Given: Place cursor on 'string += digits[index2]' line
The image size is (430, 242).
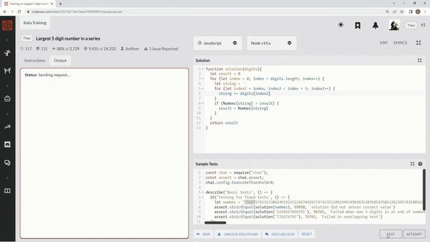Looking at the screenshot, I should (245, 93).
